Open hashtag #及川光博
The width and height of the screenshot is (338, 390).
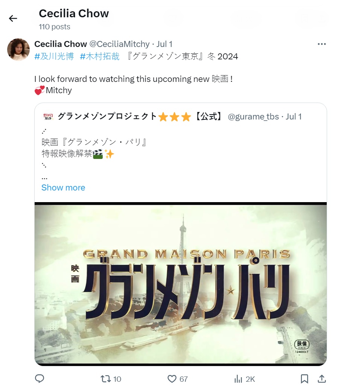point(54,56)
